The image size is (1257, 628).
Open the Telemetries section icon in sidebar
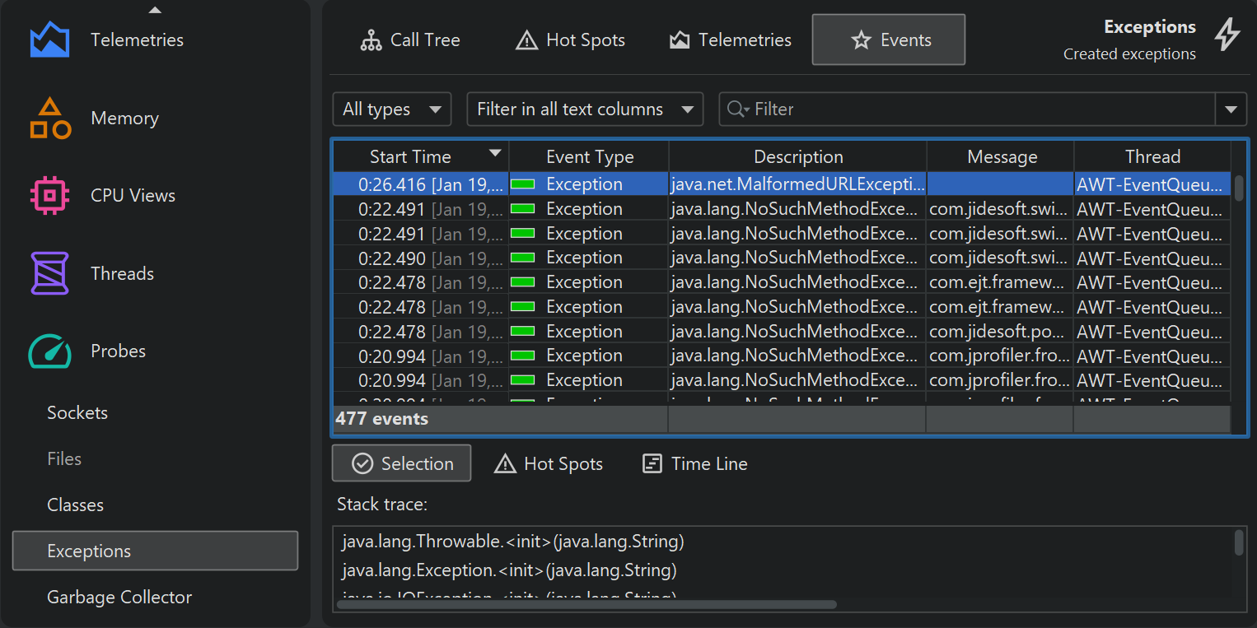[x=49, y=40]
